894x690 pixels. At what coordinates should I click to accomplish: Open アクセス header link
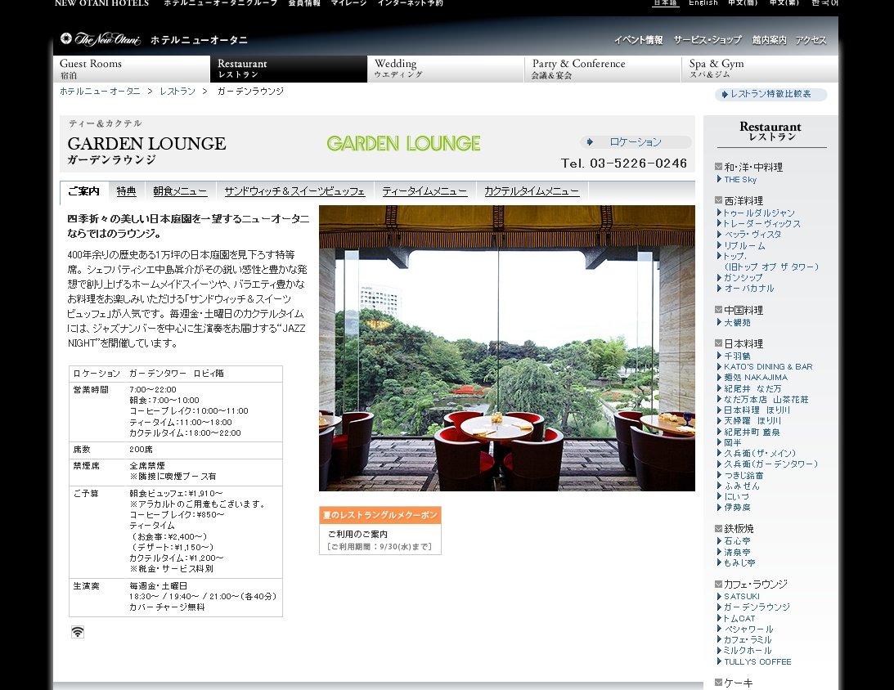[x=811, y=40]
